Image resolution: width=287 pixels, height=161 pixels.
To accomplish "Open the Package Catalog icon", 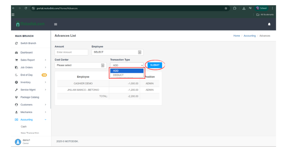I will 16,97.
